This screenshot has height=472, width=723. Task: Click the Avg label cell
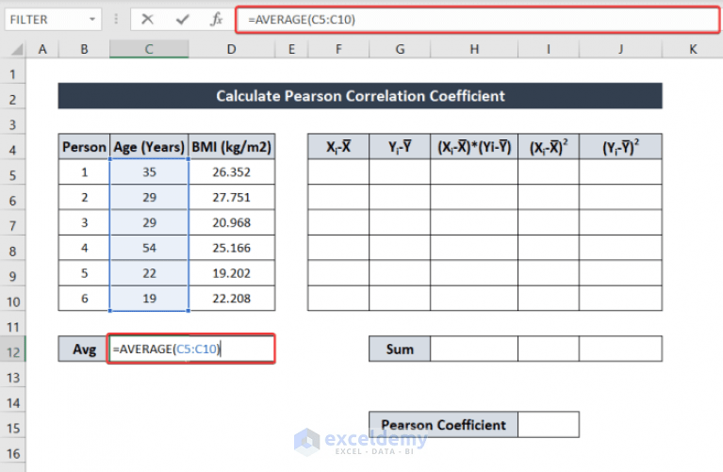(85, 349)
